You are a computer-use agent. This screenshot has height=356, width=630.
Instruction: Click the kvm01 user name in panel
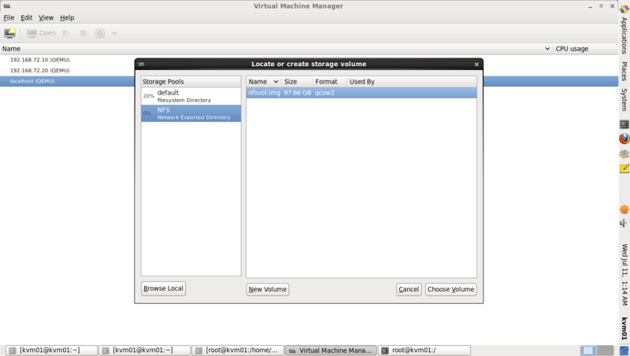pos(624,328)
